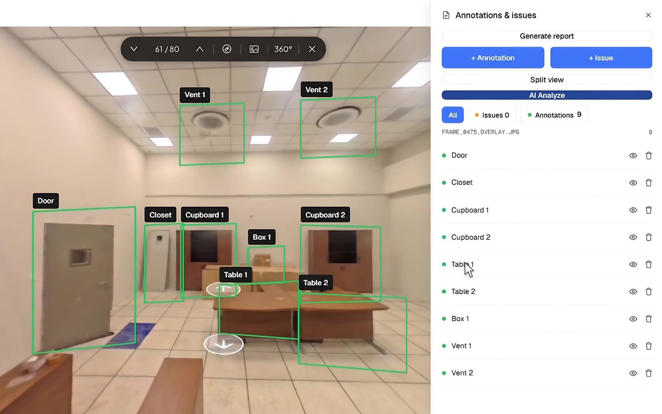Click the Box 1 label tag in the scene
The height and width of the screenshot is (414, 662).
pyautogui.click(x=262, y=237)
